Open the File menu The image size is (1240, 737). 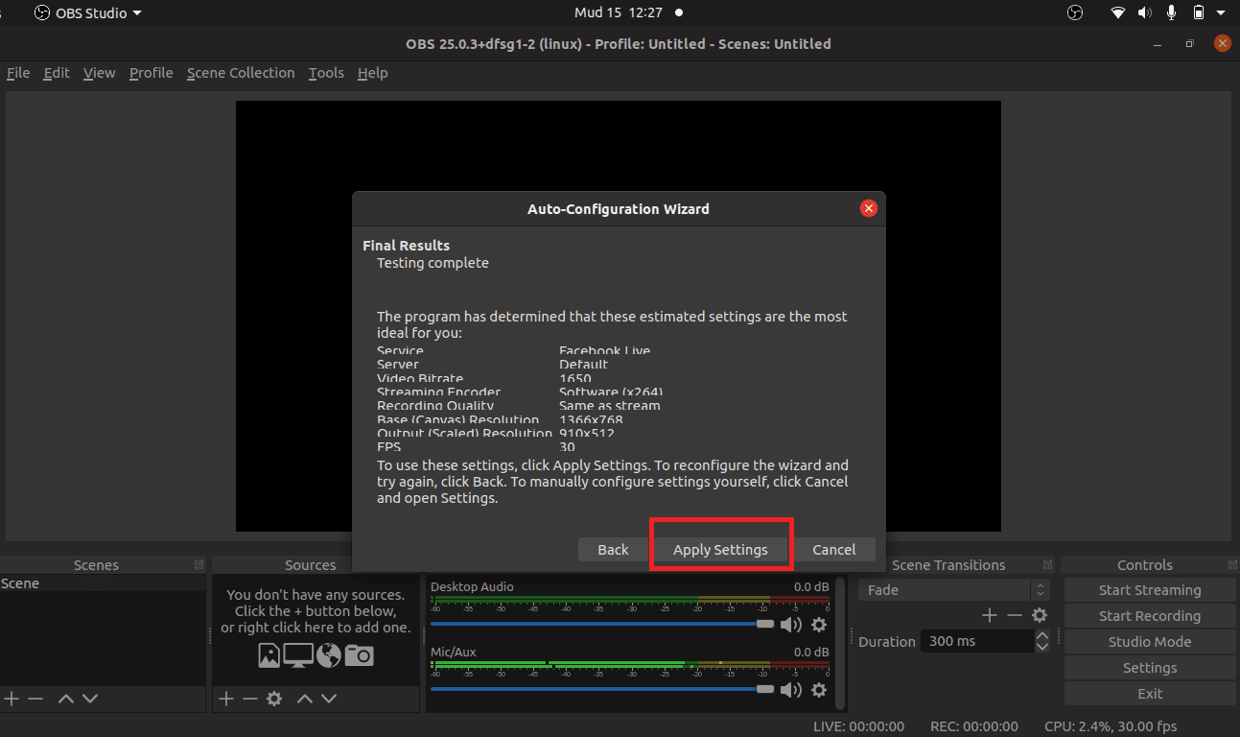point(18,73)
